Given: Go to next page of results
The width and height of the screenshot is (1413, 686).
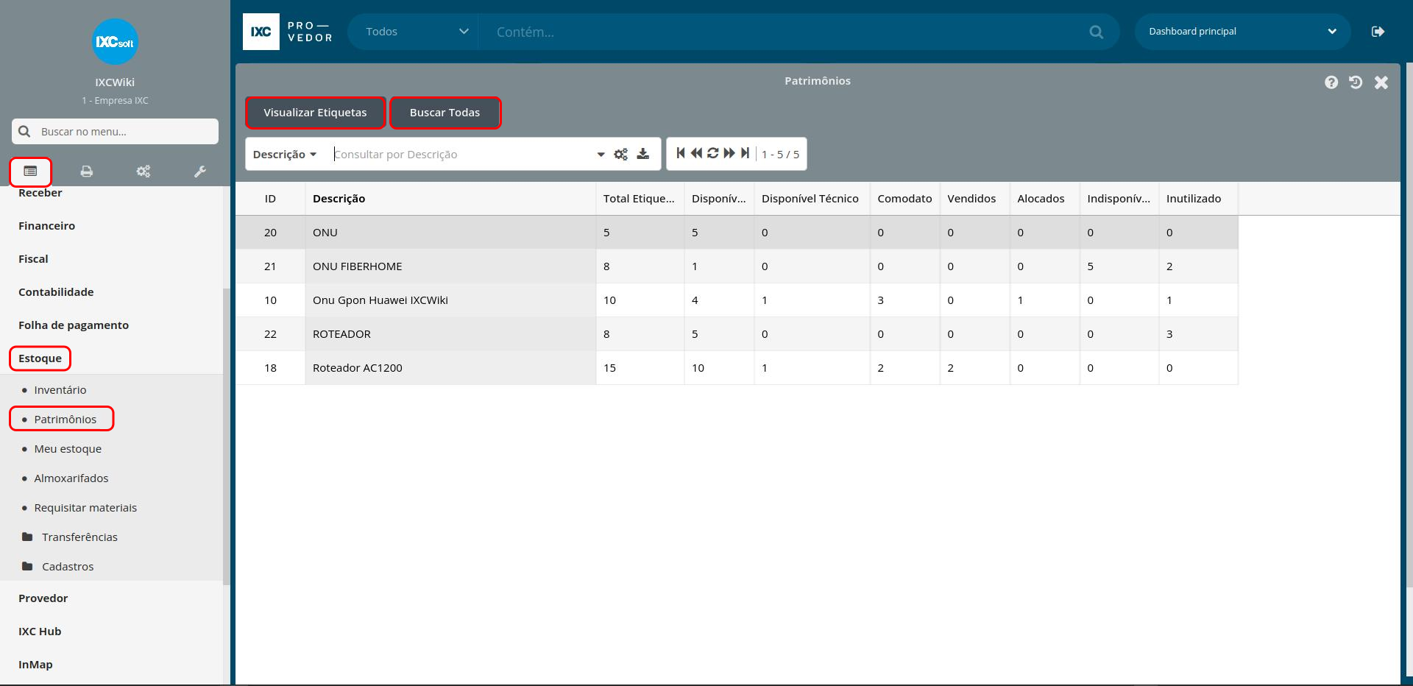Looking at the screenshot, I should pos(729,153).
